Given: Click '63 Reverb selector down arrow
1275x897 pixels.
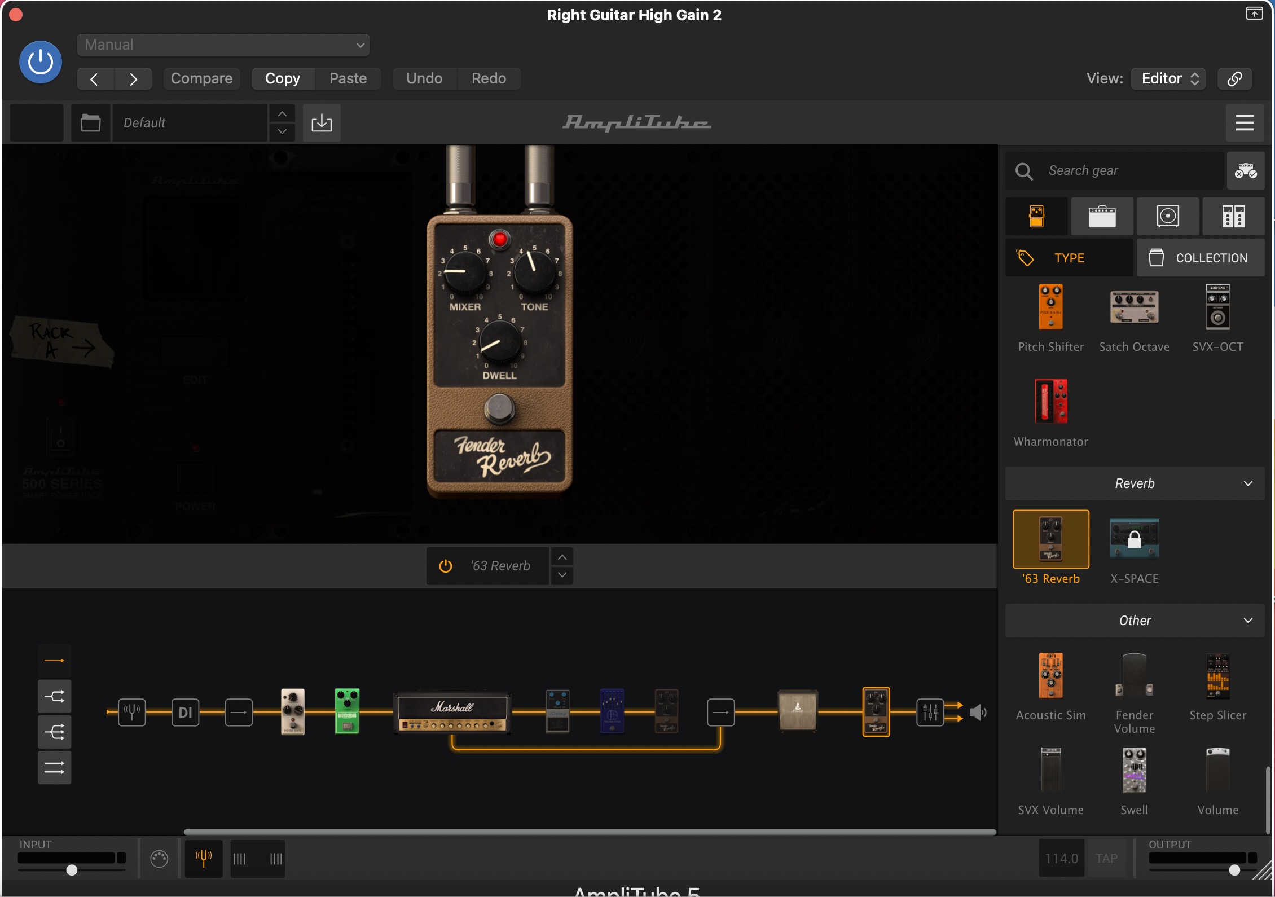Looking at the screenshot, I should point(562,575).
